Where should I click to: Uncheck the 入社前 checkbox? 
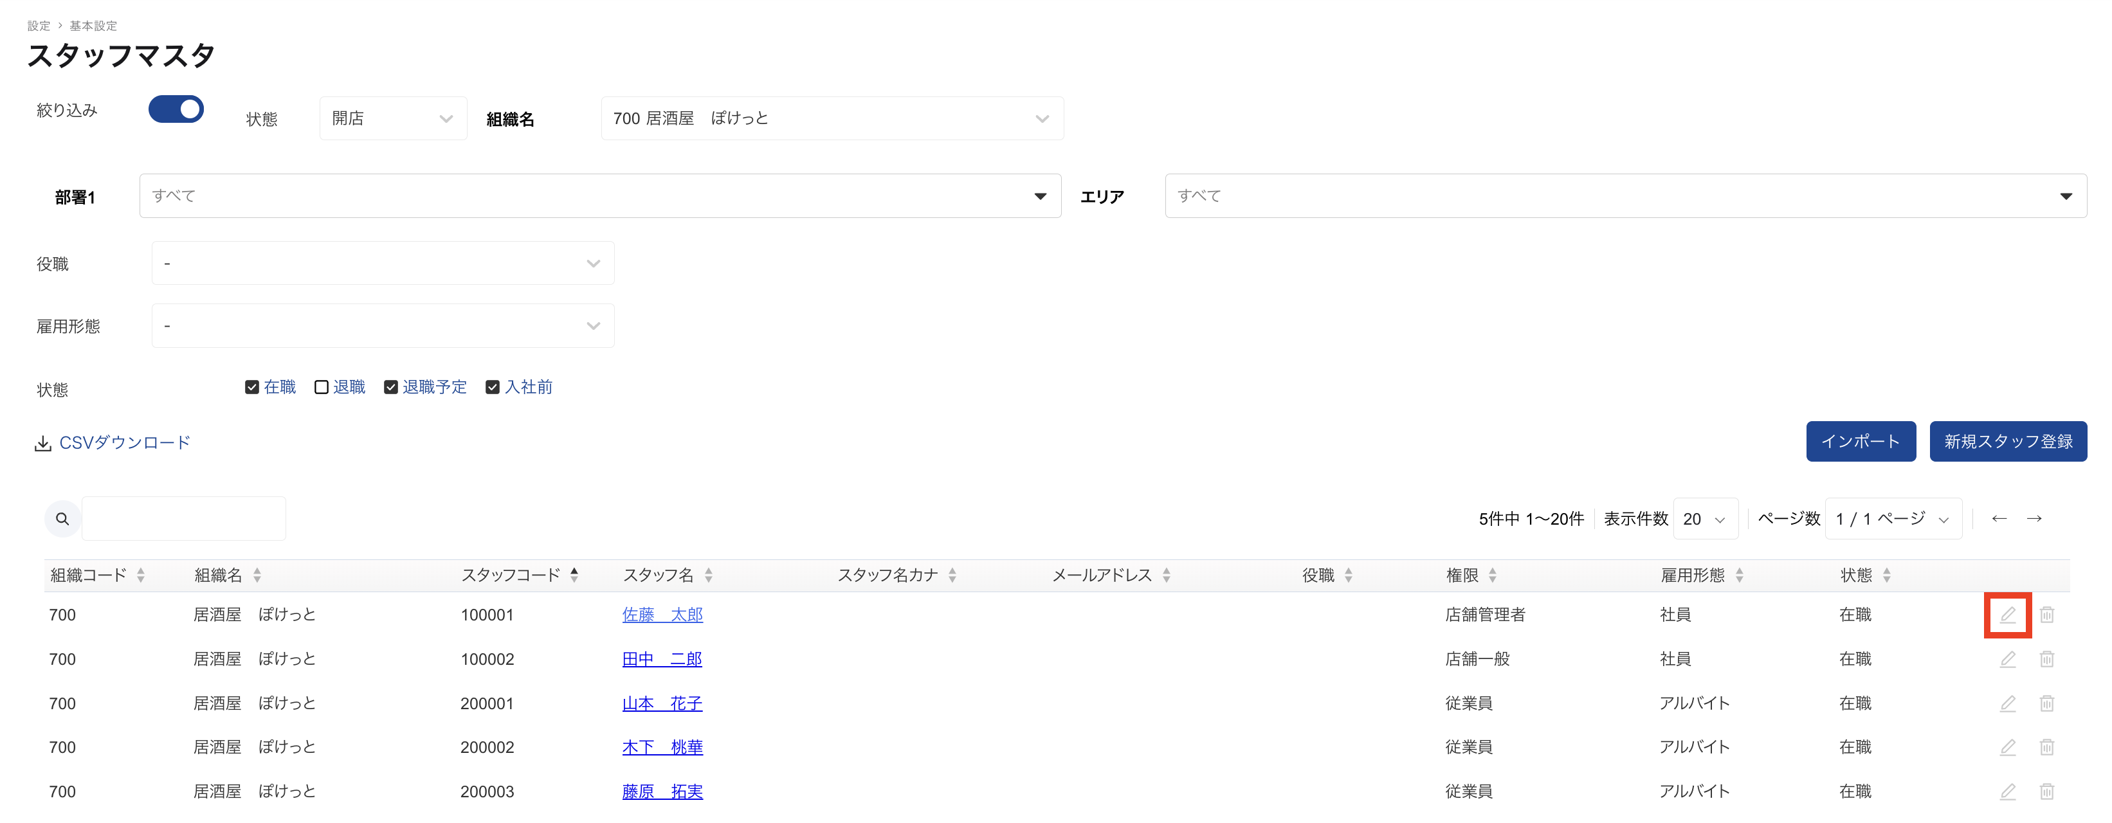click(x=493, y=387)
